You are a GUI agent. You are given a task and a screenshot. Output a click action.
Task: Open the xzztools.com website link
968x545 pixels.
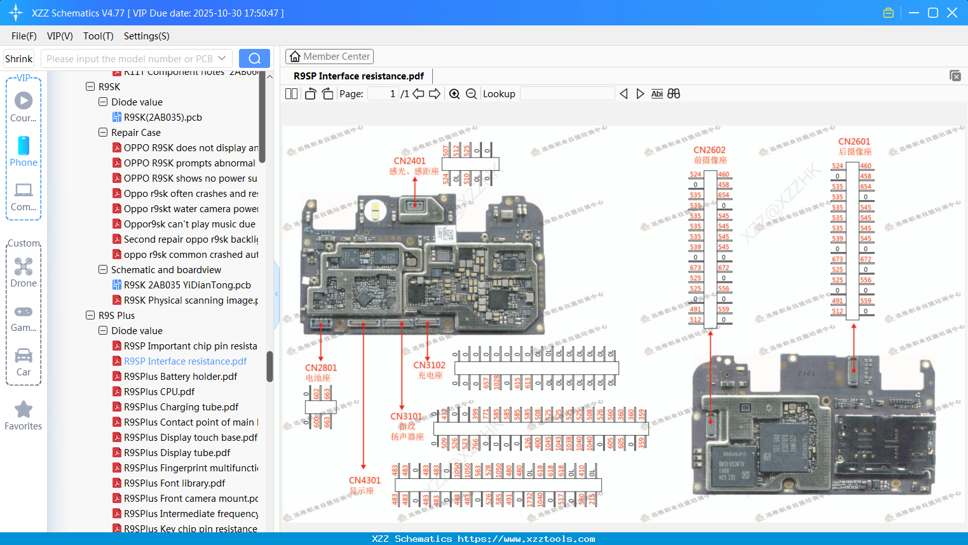point(526,539)
